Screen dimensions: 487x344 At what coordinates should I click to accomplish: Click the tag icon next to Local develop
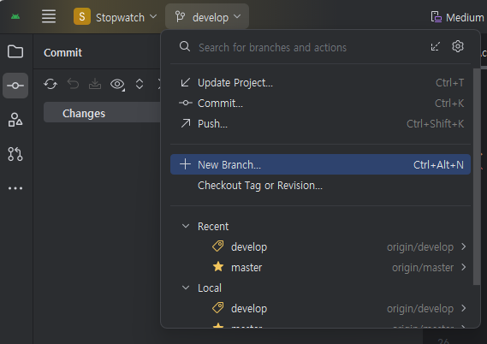coord(218,308)
